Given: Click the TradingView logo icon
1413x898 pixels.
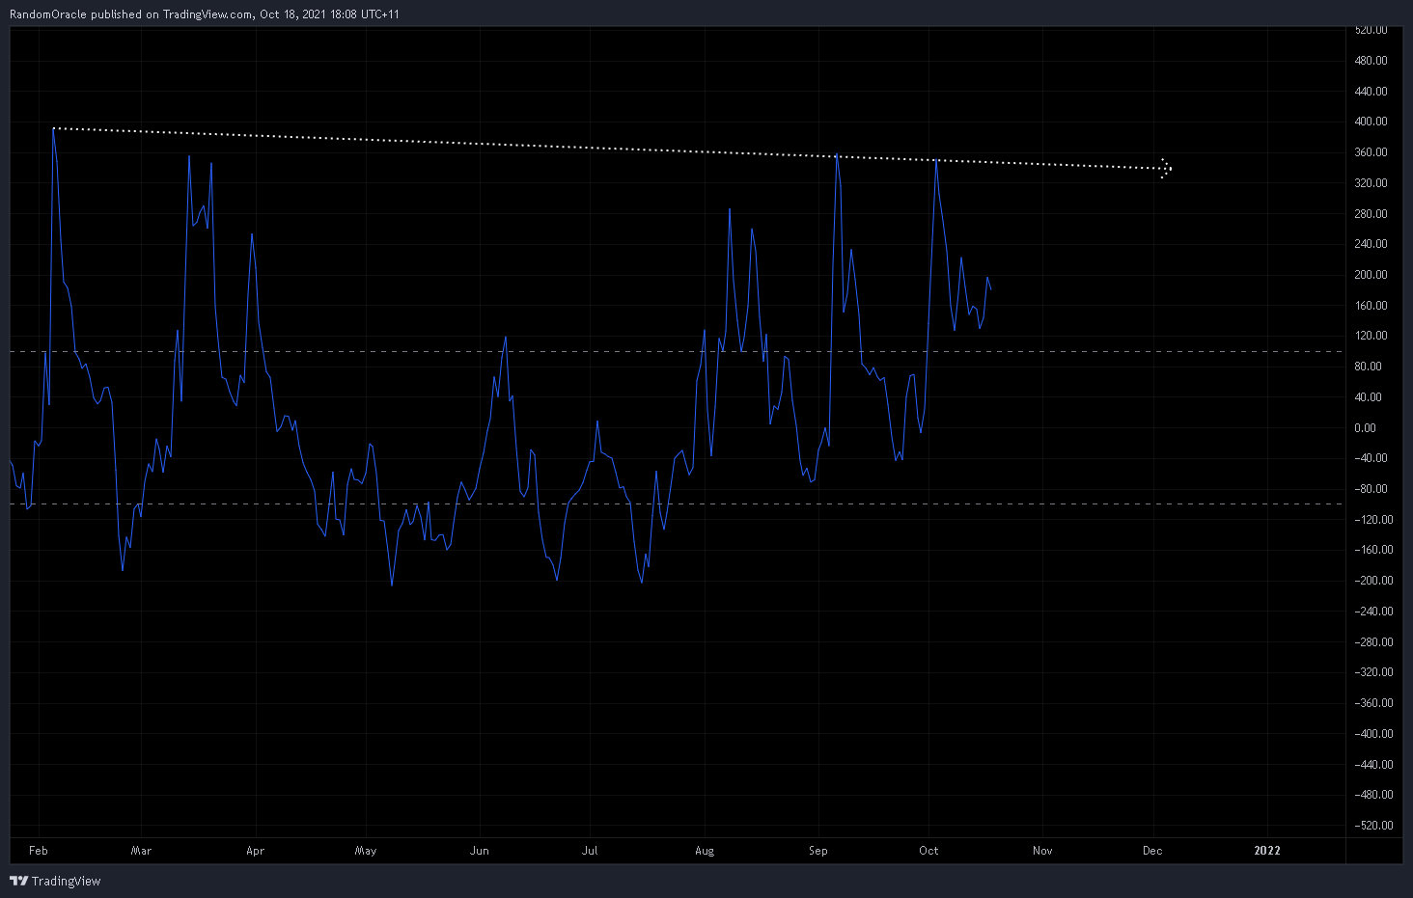Looking at the screenshot, I should [18, 881].
